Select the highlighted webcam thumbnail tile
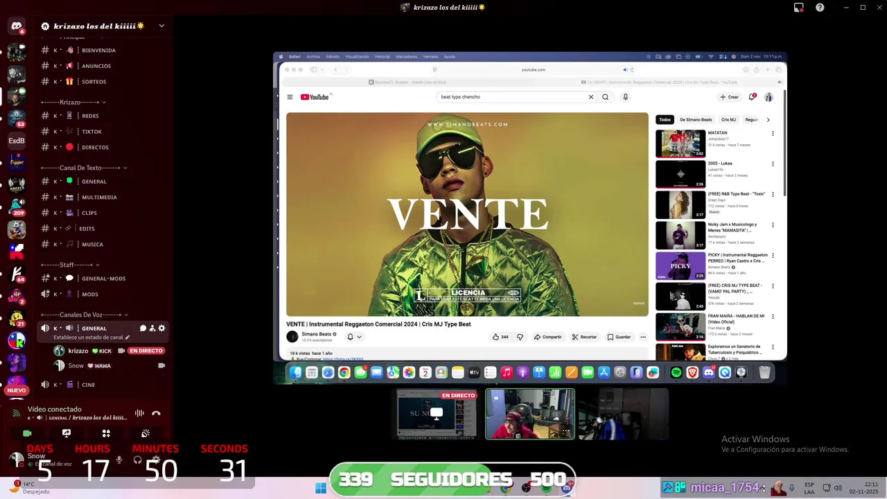 point(529,414)
